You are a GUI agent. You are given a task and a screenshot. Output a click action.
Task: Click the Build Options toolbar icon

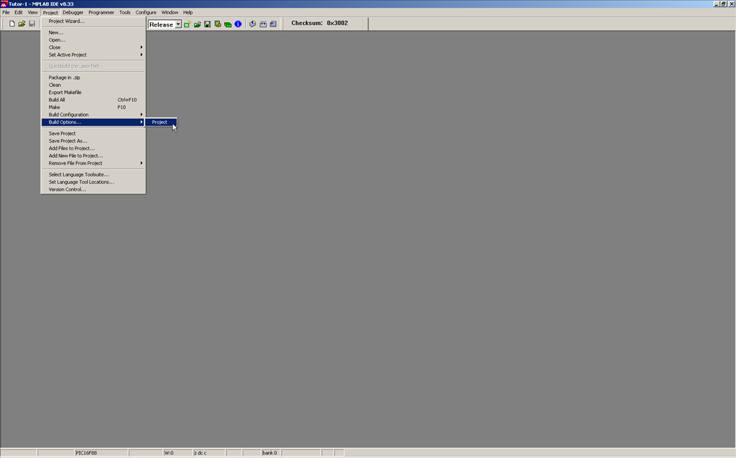217,24
